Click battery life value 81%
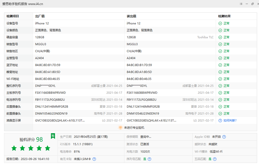 coord(77,152)
